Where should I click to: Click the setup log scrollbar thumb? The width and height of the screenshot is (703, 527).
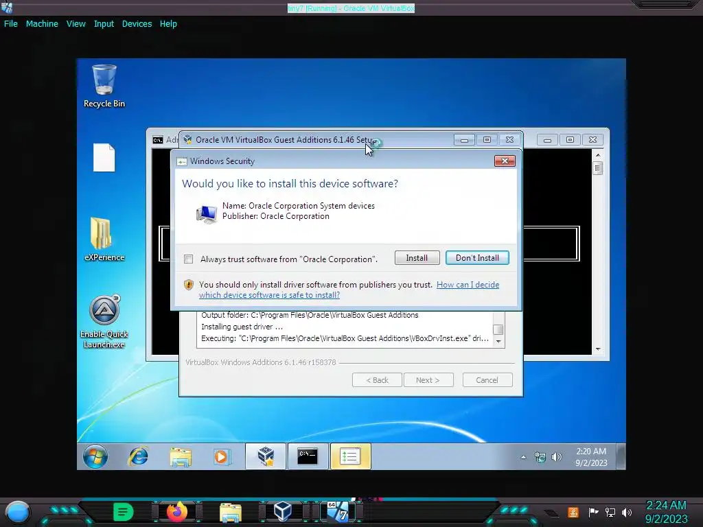[498, 329]
